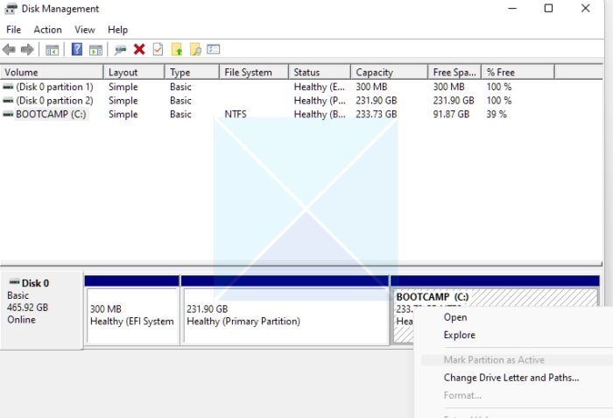The image size is (613, 418).
Task: Select Change Drive Letter and Paths option
Action: tap(511, 378)
